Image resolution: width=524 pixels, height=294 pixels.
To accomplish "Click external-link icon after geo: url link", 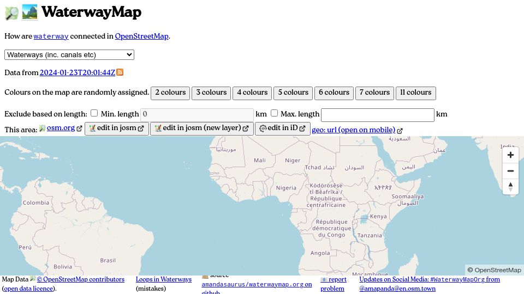I will [400, 131].
